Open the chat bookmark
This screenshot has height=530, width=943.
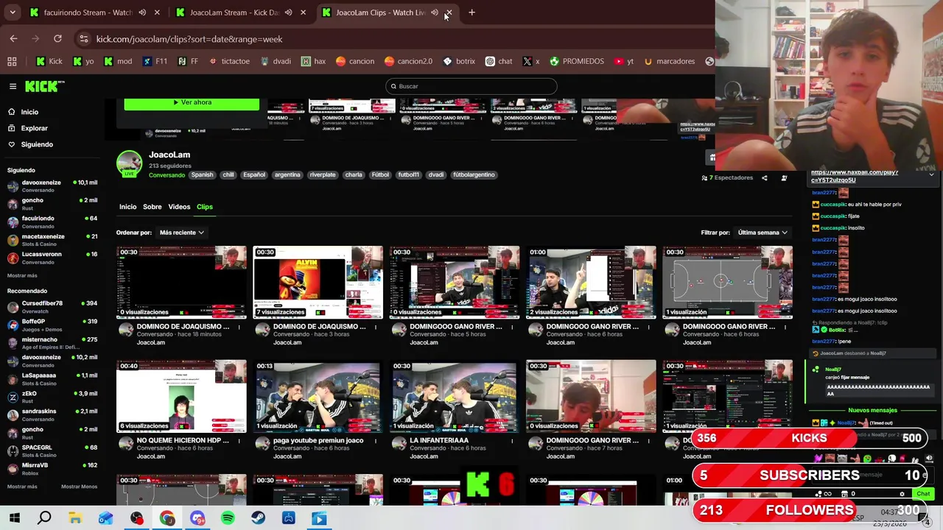(x=499, y=61)
